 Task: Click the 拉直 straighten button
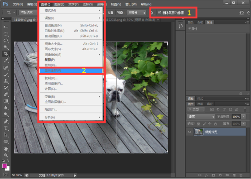click(x=110, y=13)
